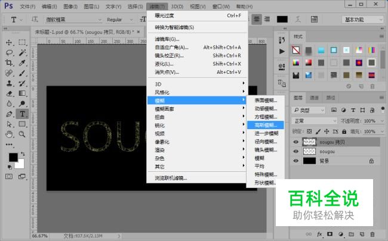
Task: Switch to the 通道 tab
Action: (x=314, y=98)
